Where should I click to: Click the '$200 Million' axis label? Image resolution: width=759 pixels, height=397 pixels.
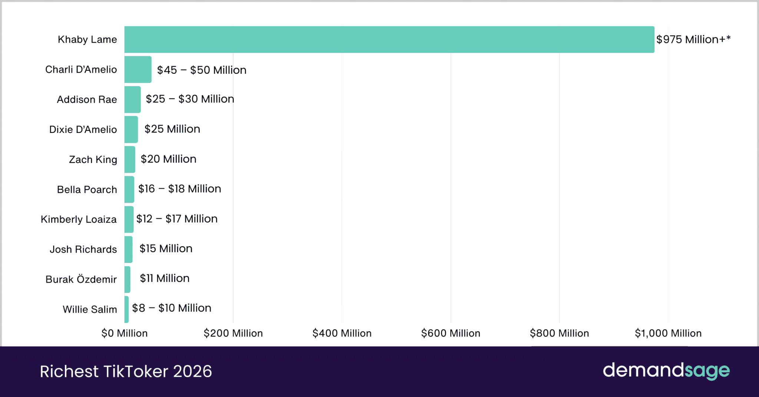233,333
